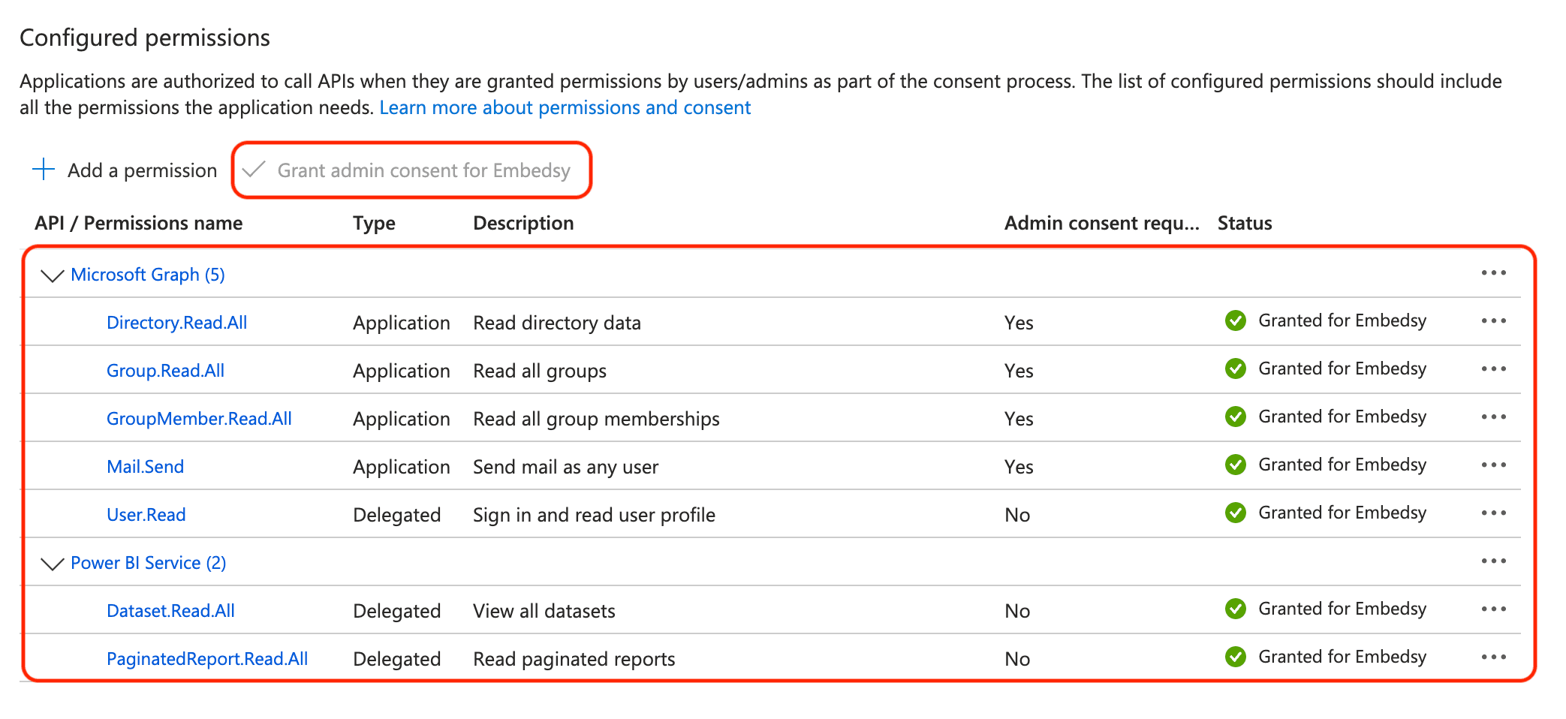The image size is (1566, 719).
Task: Open ellipsis menu for User.Read row
Action: 1493,513
